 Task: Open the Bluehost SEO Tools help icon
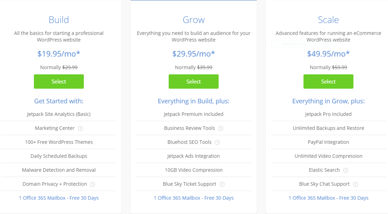pos(217,142)
